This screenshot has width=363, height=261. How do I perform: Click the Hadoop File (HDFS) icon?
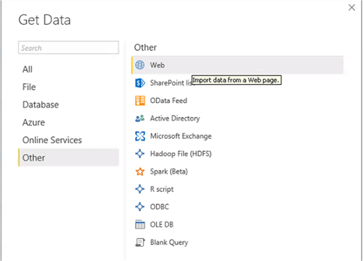click(140, 154)
